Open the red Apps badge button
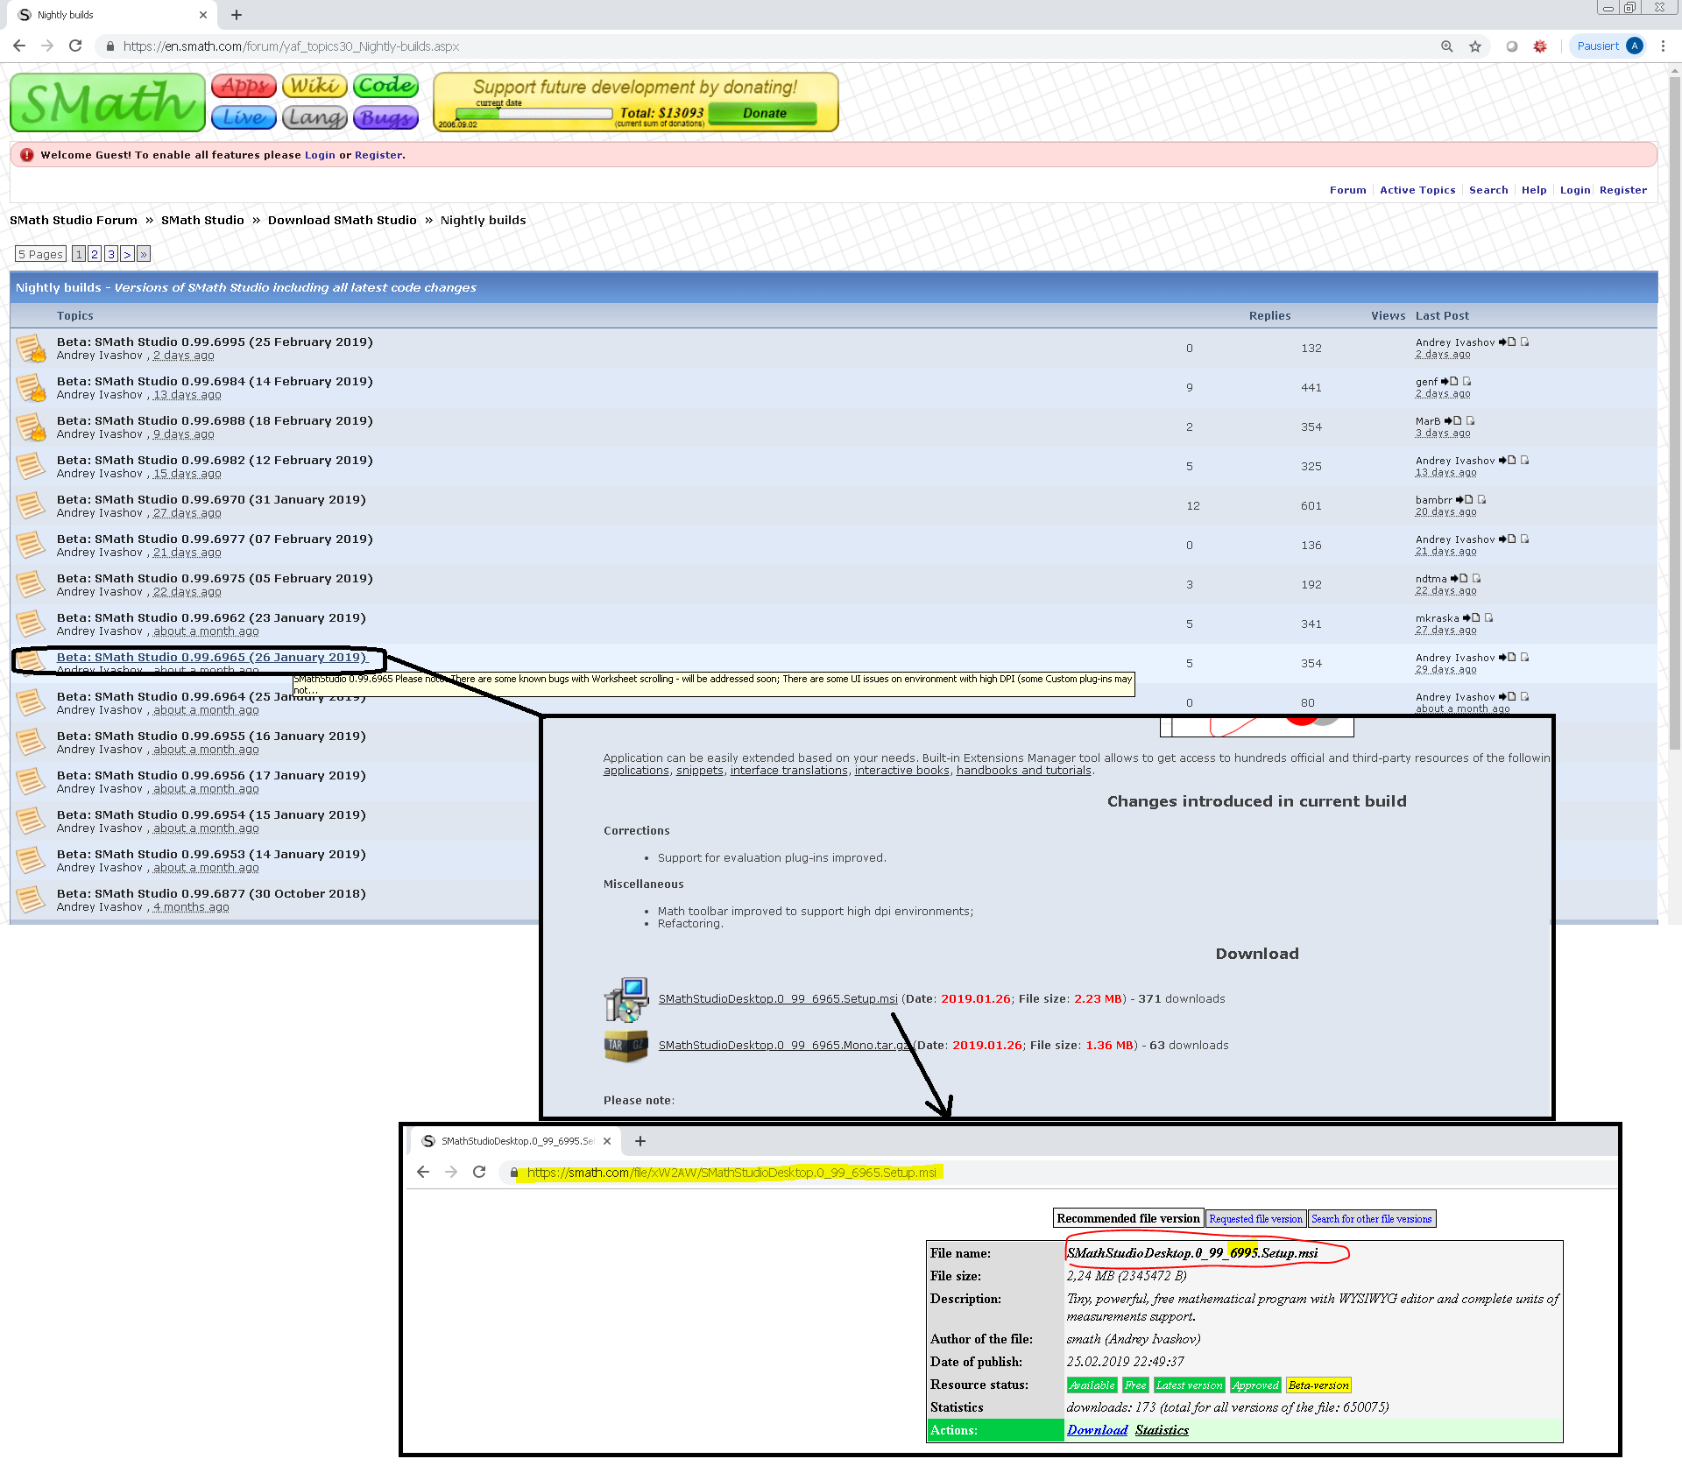 [244, 86]
